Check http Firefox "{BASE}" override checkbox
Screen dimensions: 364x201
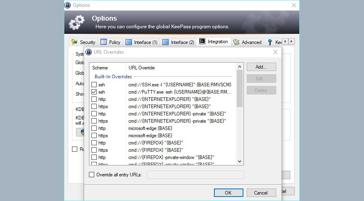click(94, 142)
